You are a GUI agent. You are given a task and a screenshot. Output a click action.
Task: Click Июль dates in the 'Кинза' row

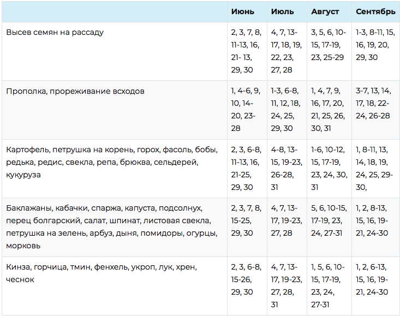[x=285, y=285]
